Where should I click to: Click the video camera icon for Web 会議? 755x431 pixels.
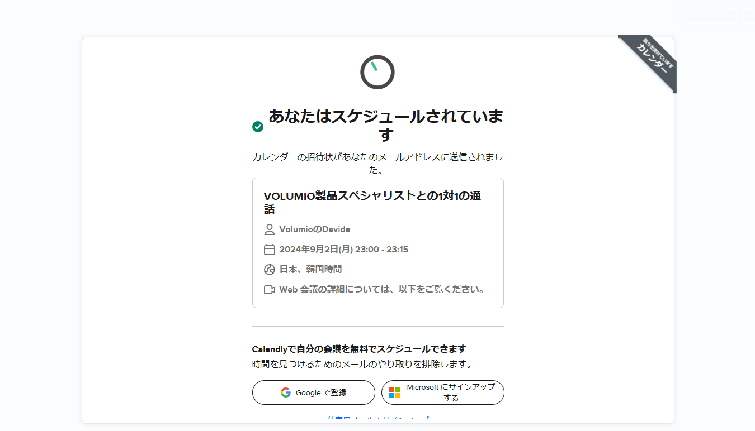(270, 290)
